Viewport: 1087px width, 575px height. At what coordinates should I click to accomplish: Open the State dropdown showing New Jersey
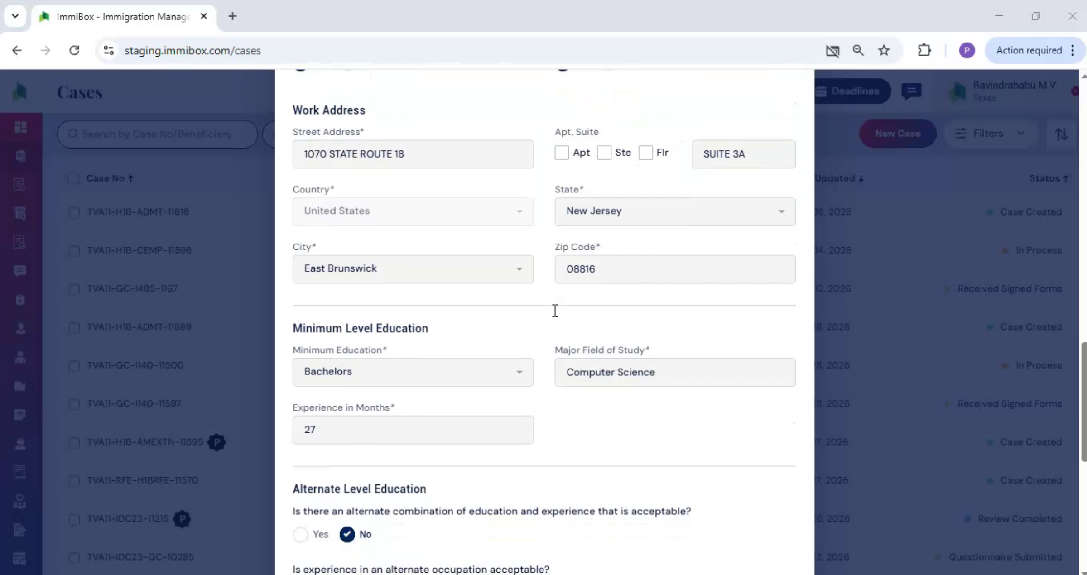click(675, 211)
